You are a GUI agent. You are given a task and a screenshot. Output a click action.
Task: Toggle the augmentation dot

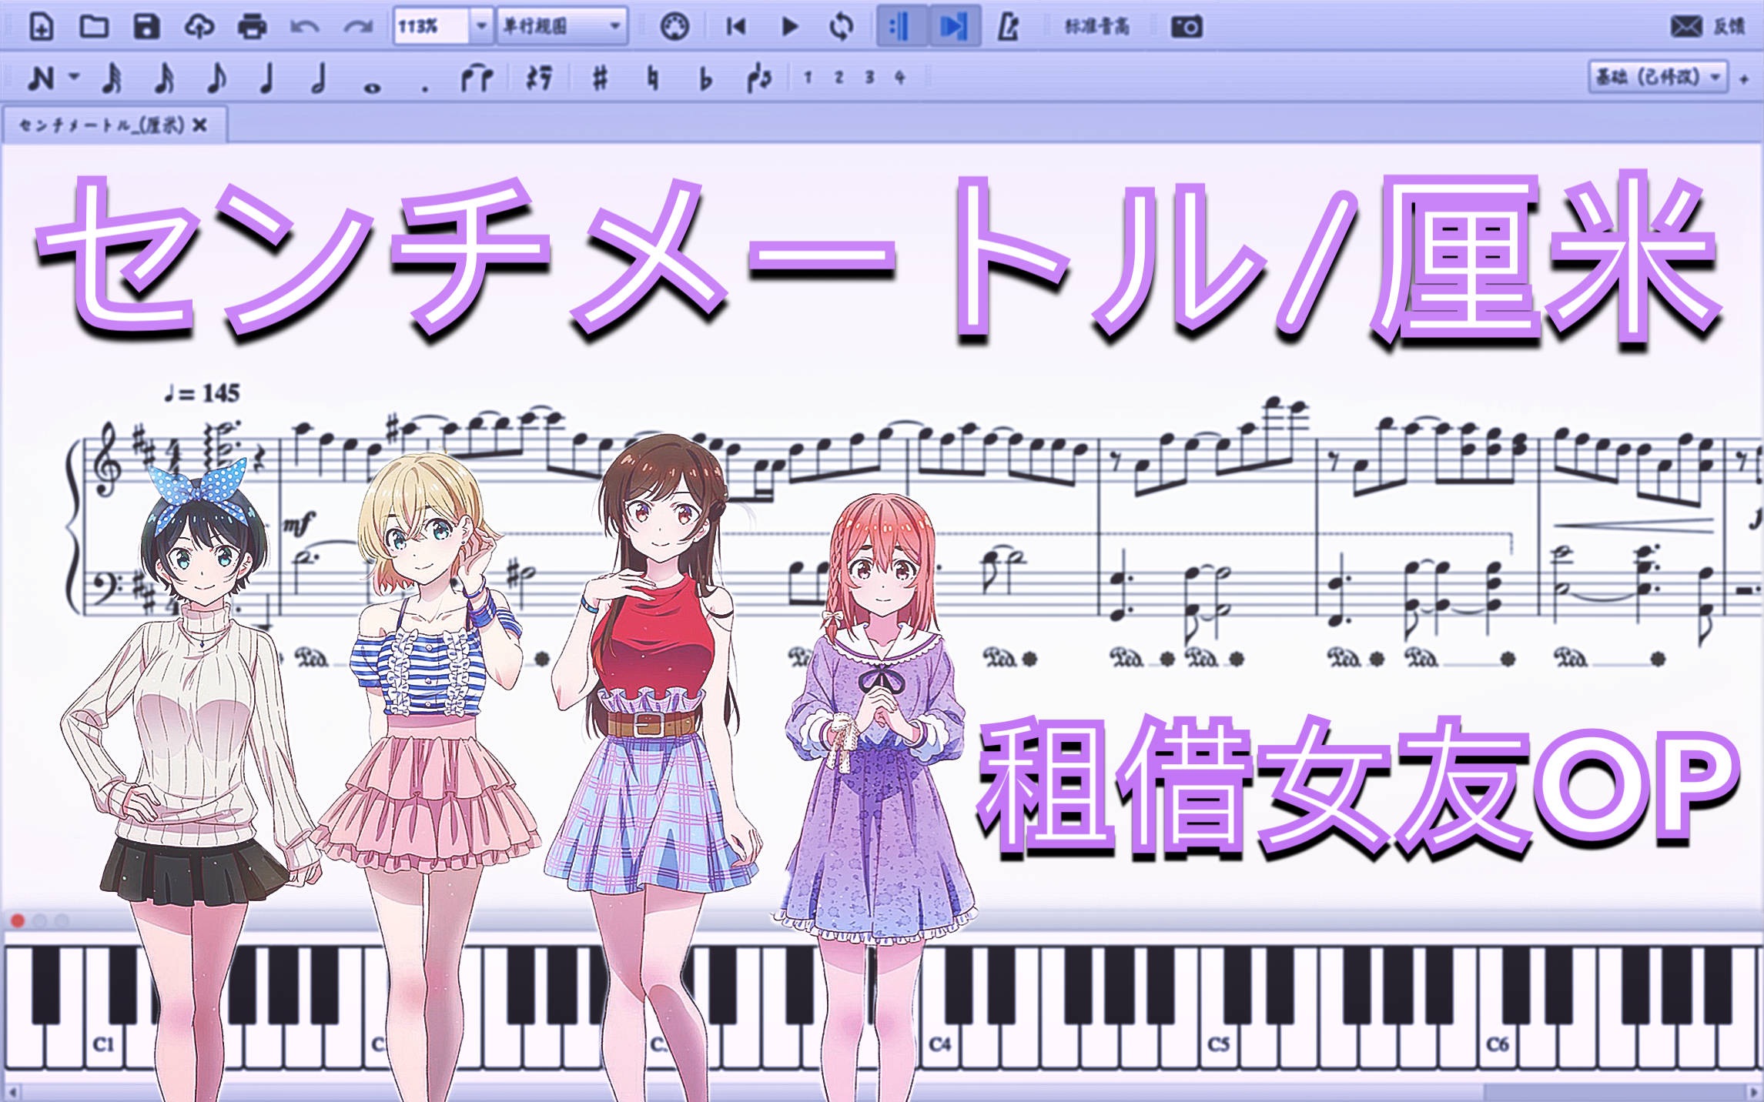coord(425,89)
